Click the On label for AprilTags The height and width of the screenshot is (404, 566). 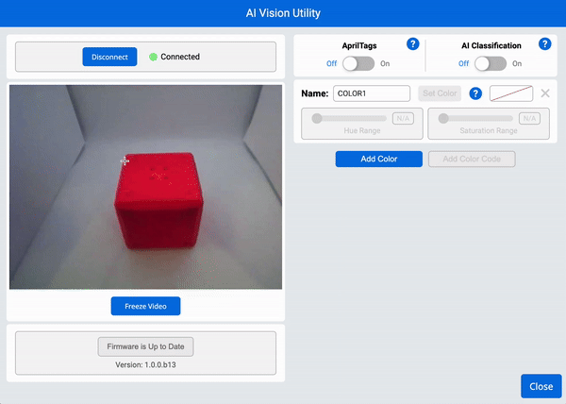point(385,63)
